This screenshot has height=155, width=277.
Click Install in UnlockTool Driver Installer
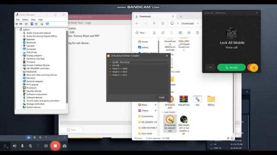[x=161, y=97]
